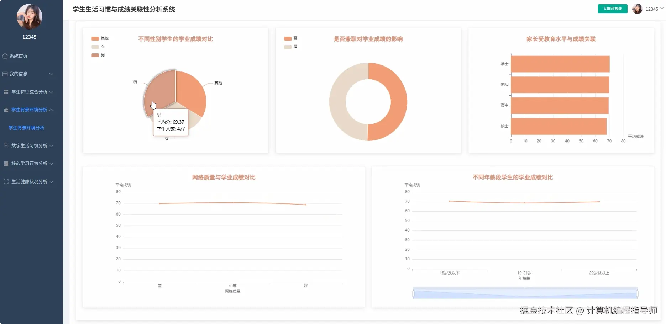Click the 未知 bar in education chart

tap(560, 85)
